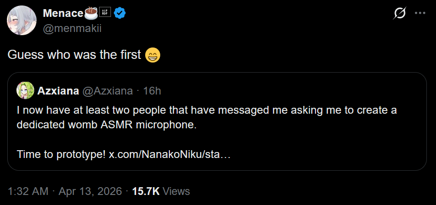Click the 1:32 AM time link
Screen dimensions: 436x205
pos(28,191)
